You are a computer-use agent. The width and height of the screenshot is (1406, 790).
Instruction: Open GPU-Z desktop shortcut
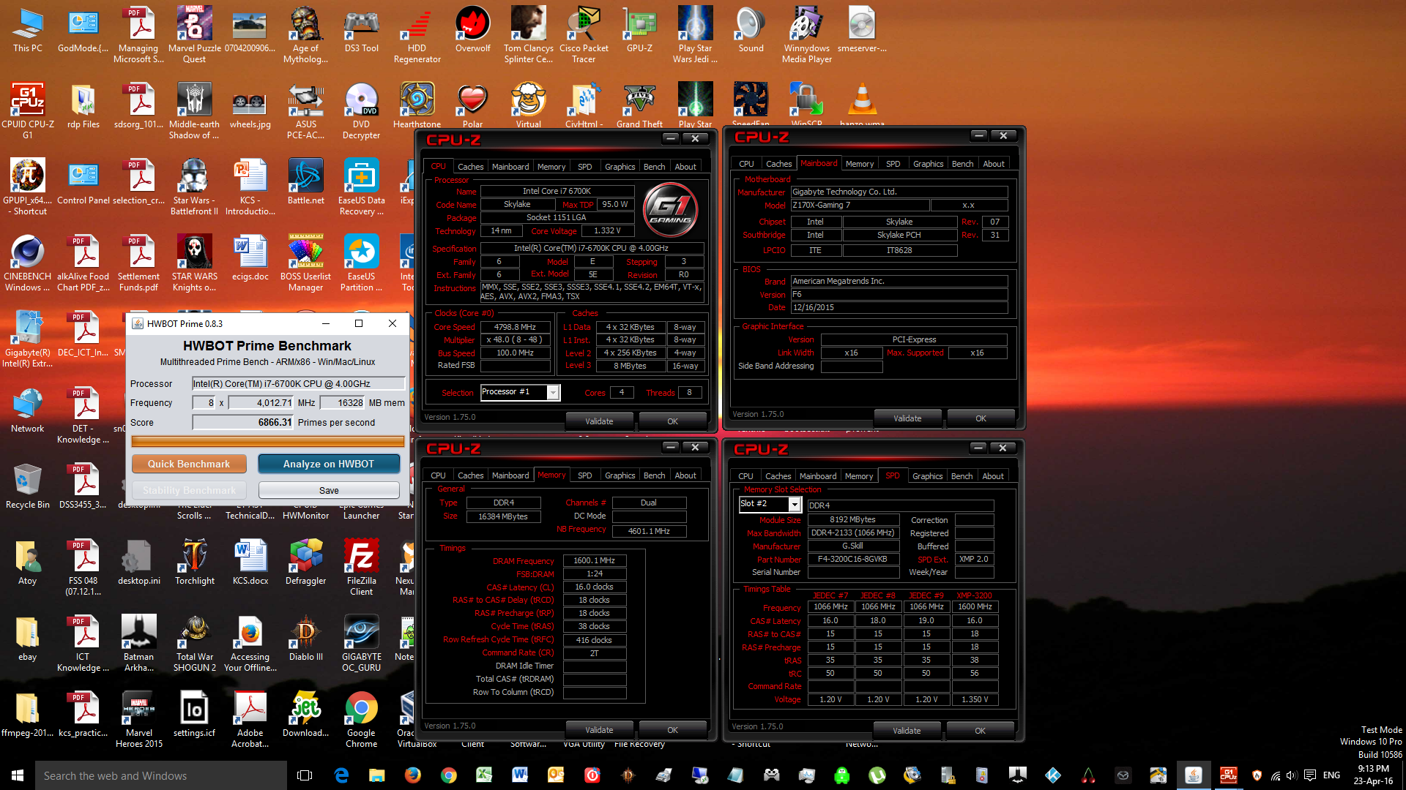click(639, 31)
